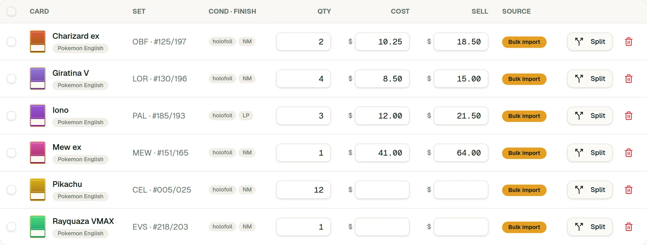Click the Rayquaza VMAX card name

tap(83, 221)
